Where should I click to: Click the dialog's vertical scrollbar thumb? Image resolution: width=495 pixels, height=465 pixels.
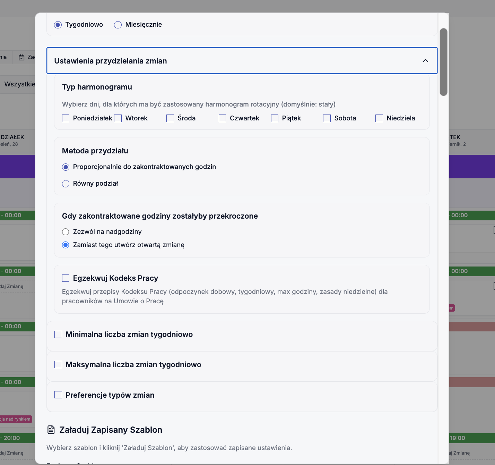(x=443, y=62)
